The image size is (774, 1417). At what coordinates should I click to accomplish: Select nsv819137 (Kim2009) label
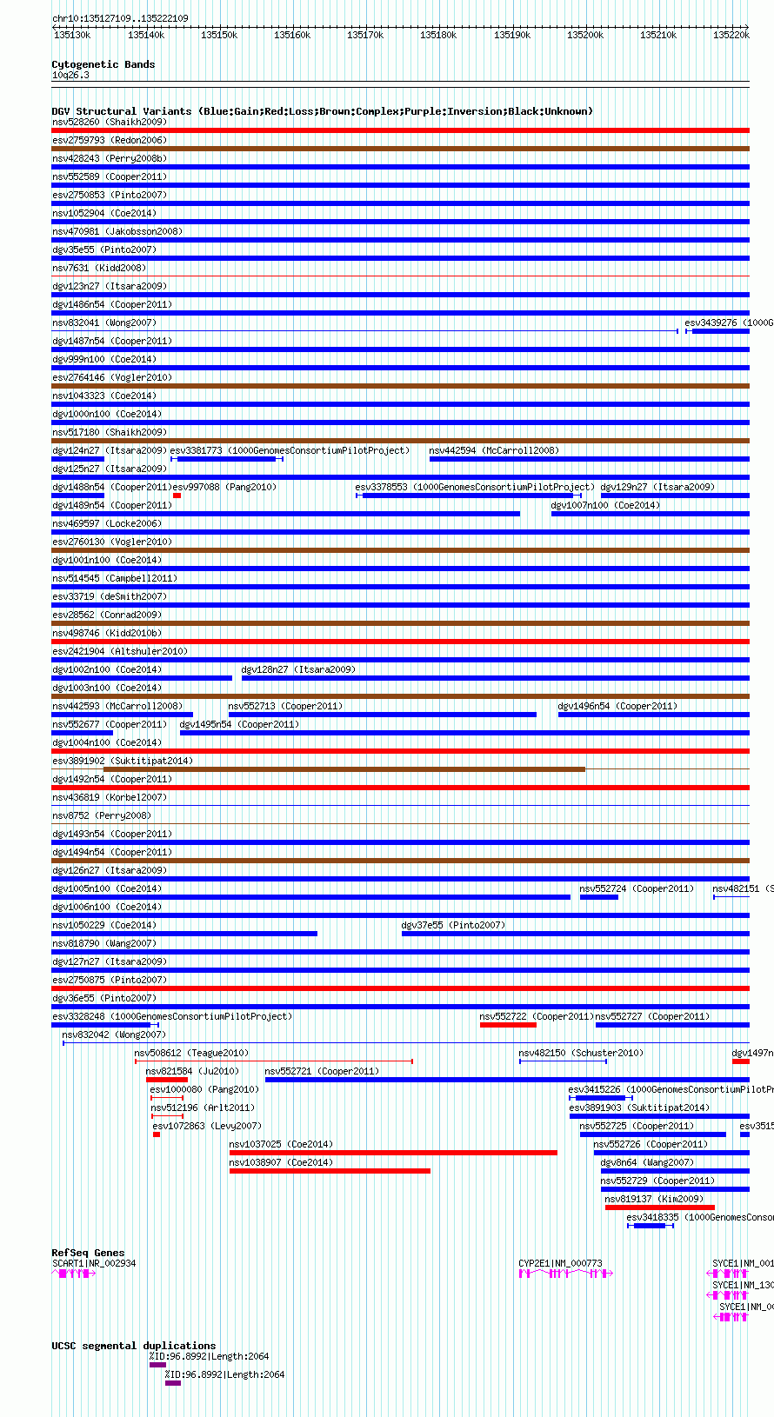click(654, 1199)
